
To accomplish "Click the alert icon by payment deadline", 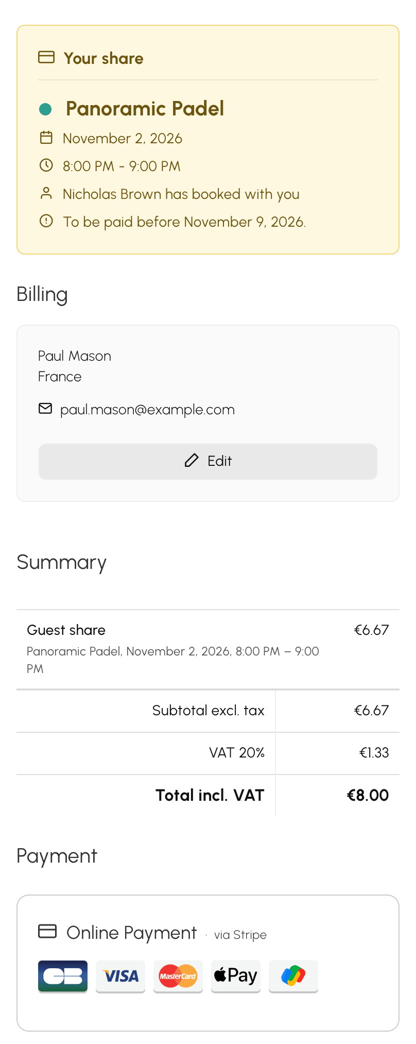I will [x=46, y=221].
